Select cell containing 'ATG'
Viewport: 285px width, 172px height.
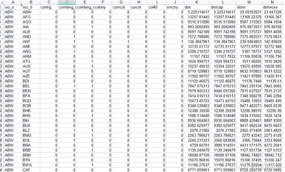pos(31,61)
